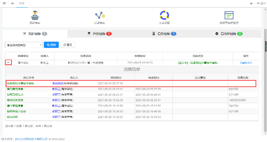Click the 重置 reset button
The width and height of the screenshot is (267, 142).
[68, 45]
